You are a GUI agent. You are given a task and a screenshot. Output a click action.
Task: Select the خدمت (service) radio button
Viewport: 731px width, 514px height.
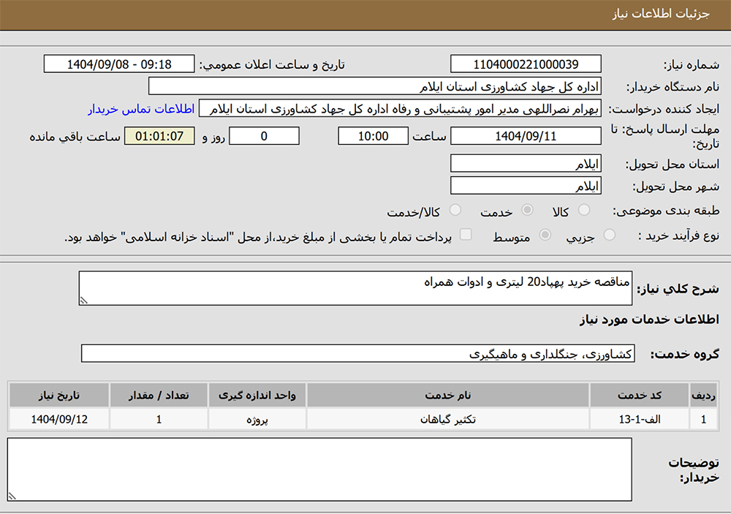click(x=526, y=211)
